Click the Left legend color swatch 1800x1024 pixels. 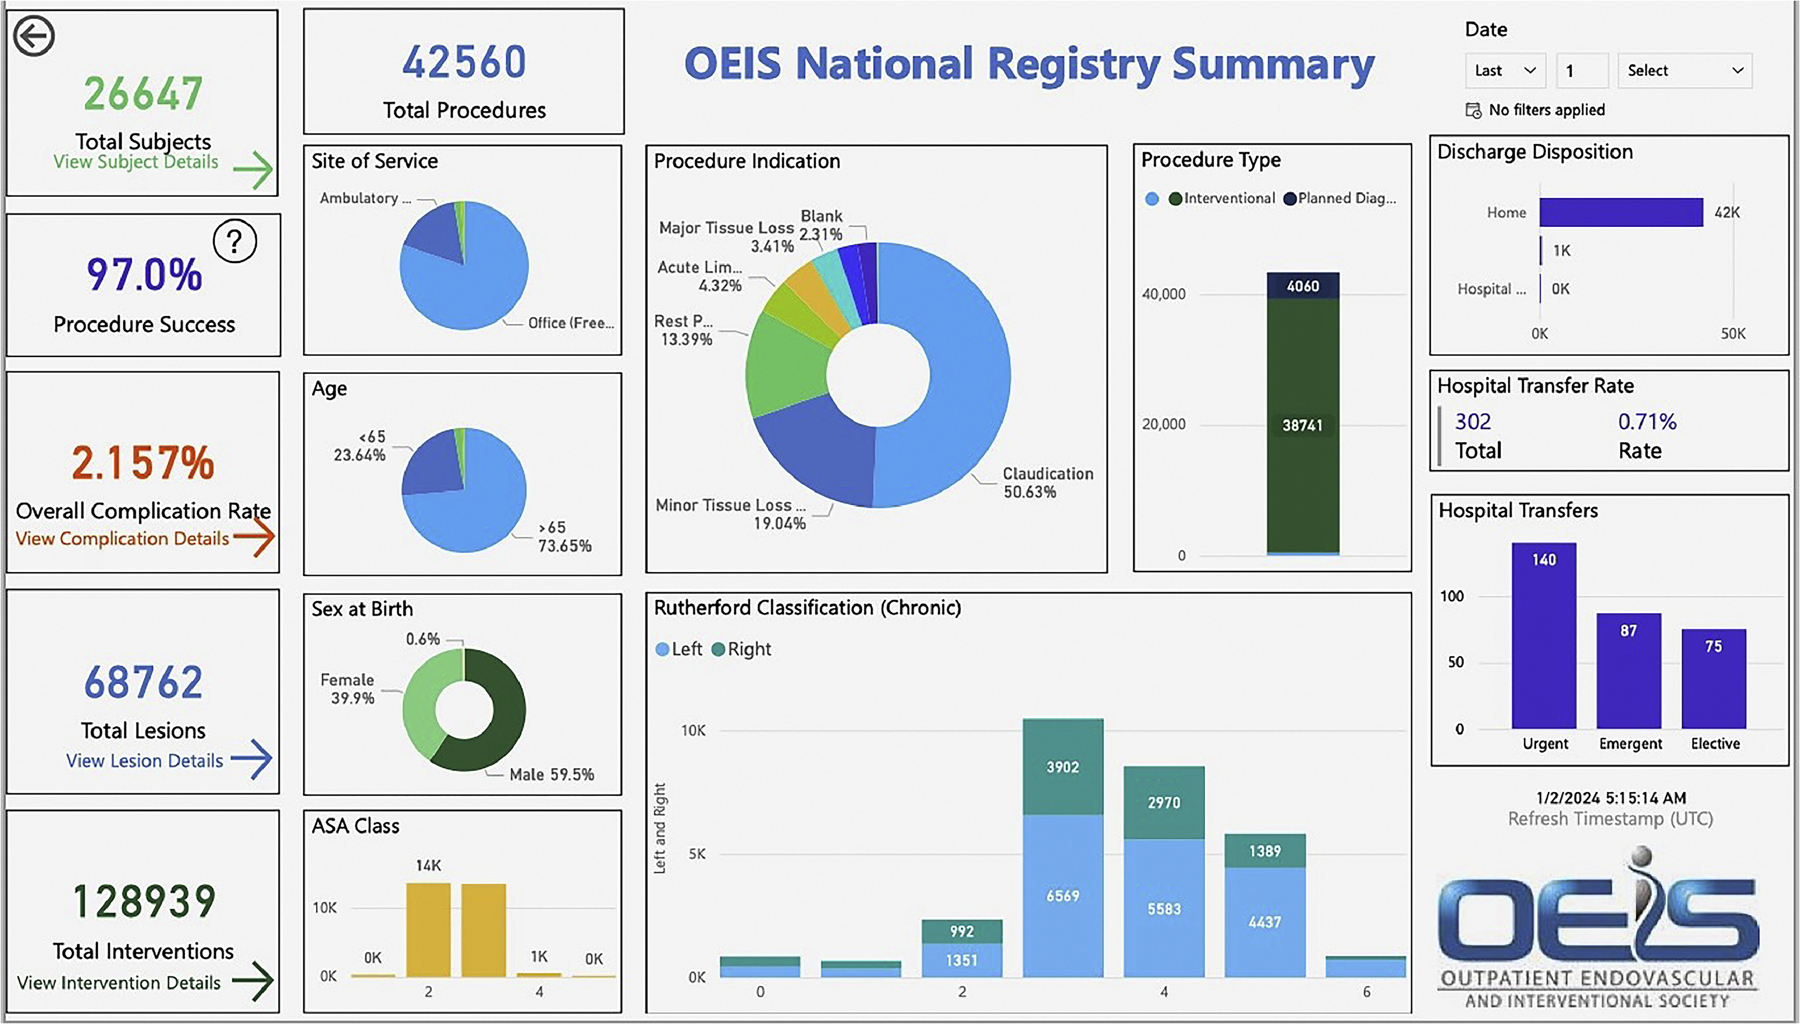click(x=662, y=649)
